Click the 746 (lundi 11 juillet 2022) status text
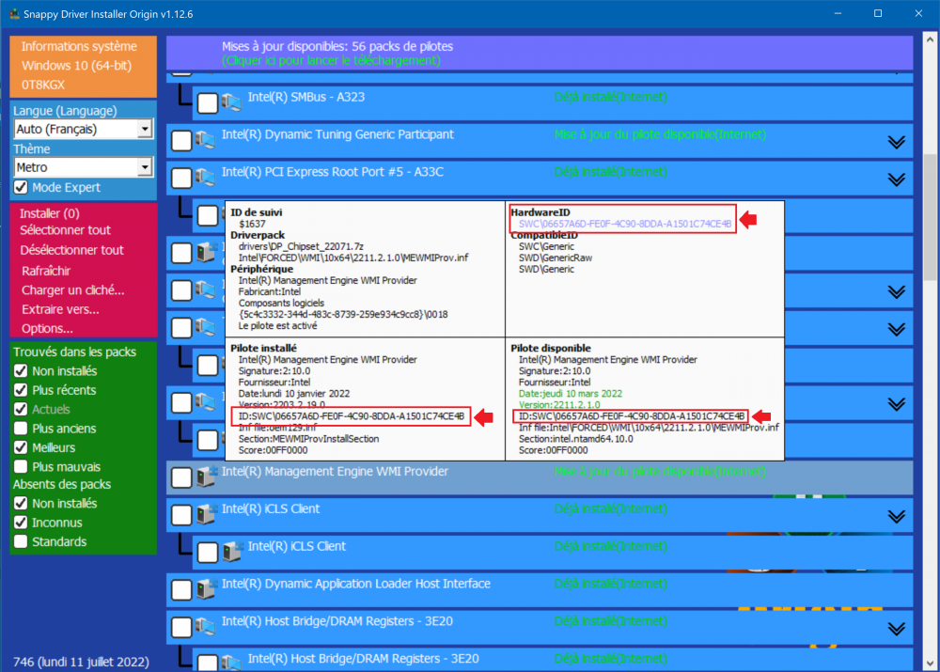Image resolution: width=940 pixels, height=672 pixels. click(x=81, y=662)
